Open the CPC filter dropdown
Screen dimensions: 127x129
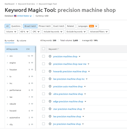(x=36, y=32)
